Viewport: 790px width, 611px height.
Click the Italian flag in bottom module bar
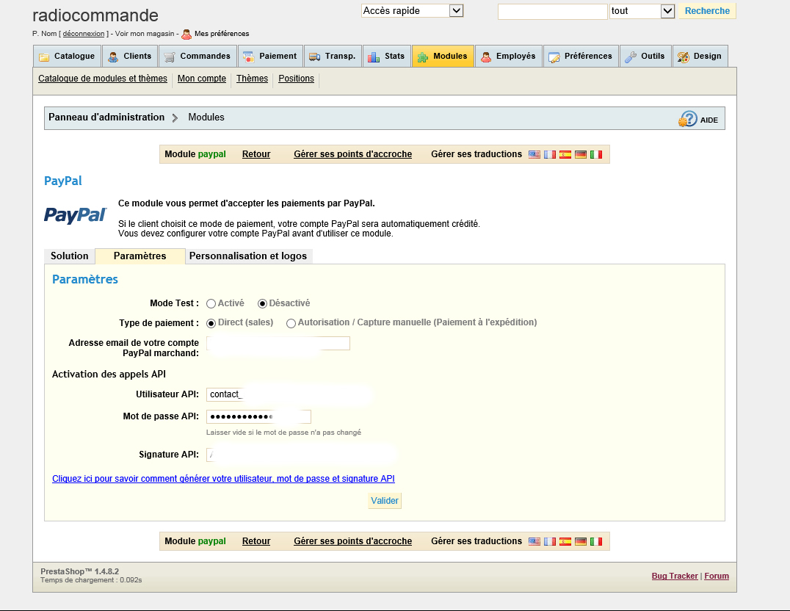point(596,541)
